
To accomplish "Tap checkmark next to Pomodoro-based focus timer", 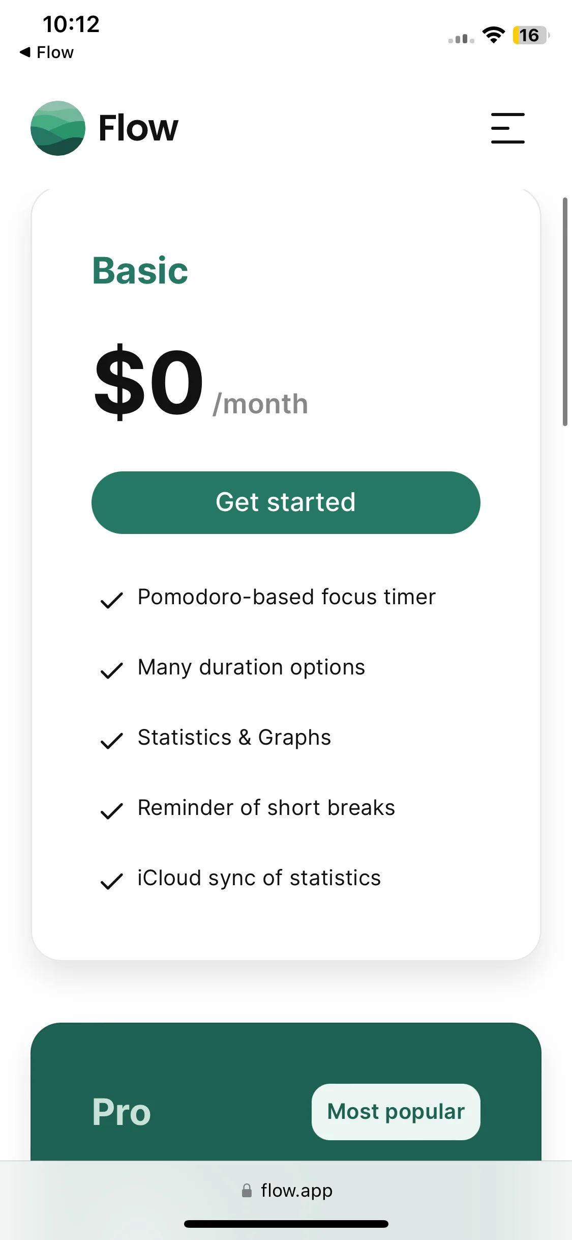I will pyautogui.click(x=112, y=600).
